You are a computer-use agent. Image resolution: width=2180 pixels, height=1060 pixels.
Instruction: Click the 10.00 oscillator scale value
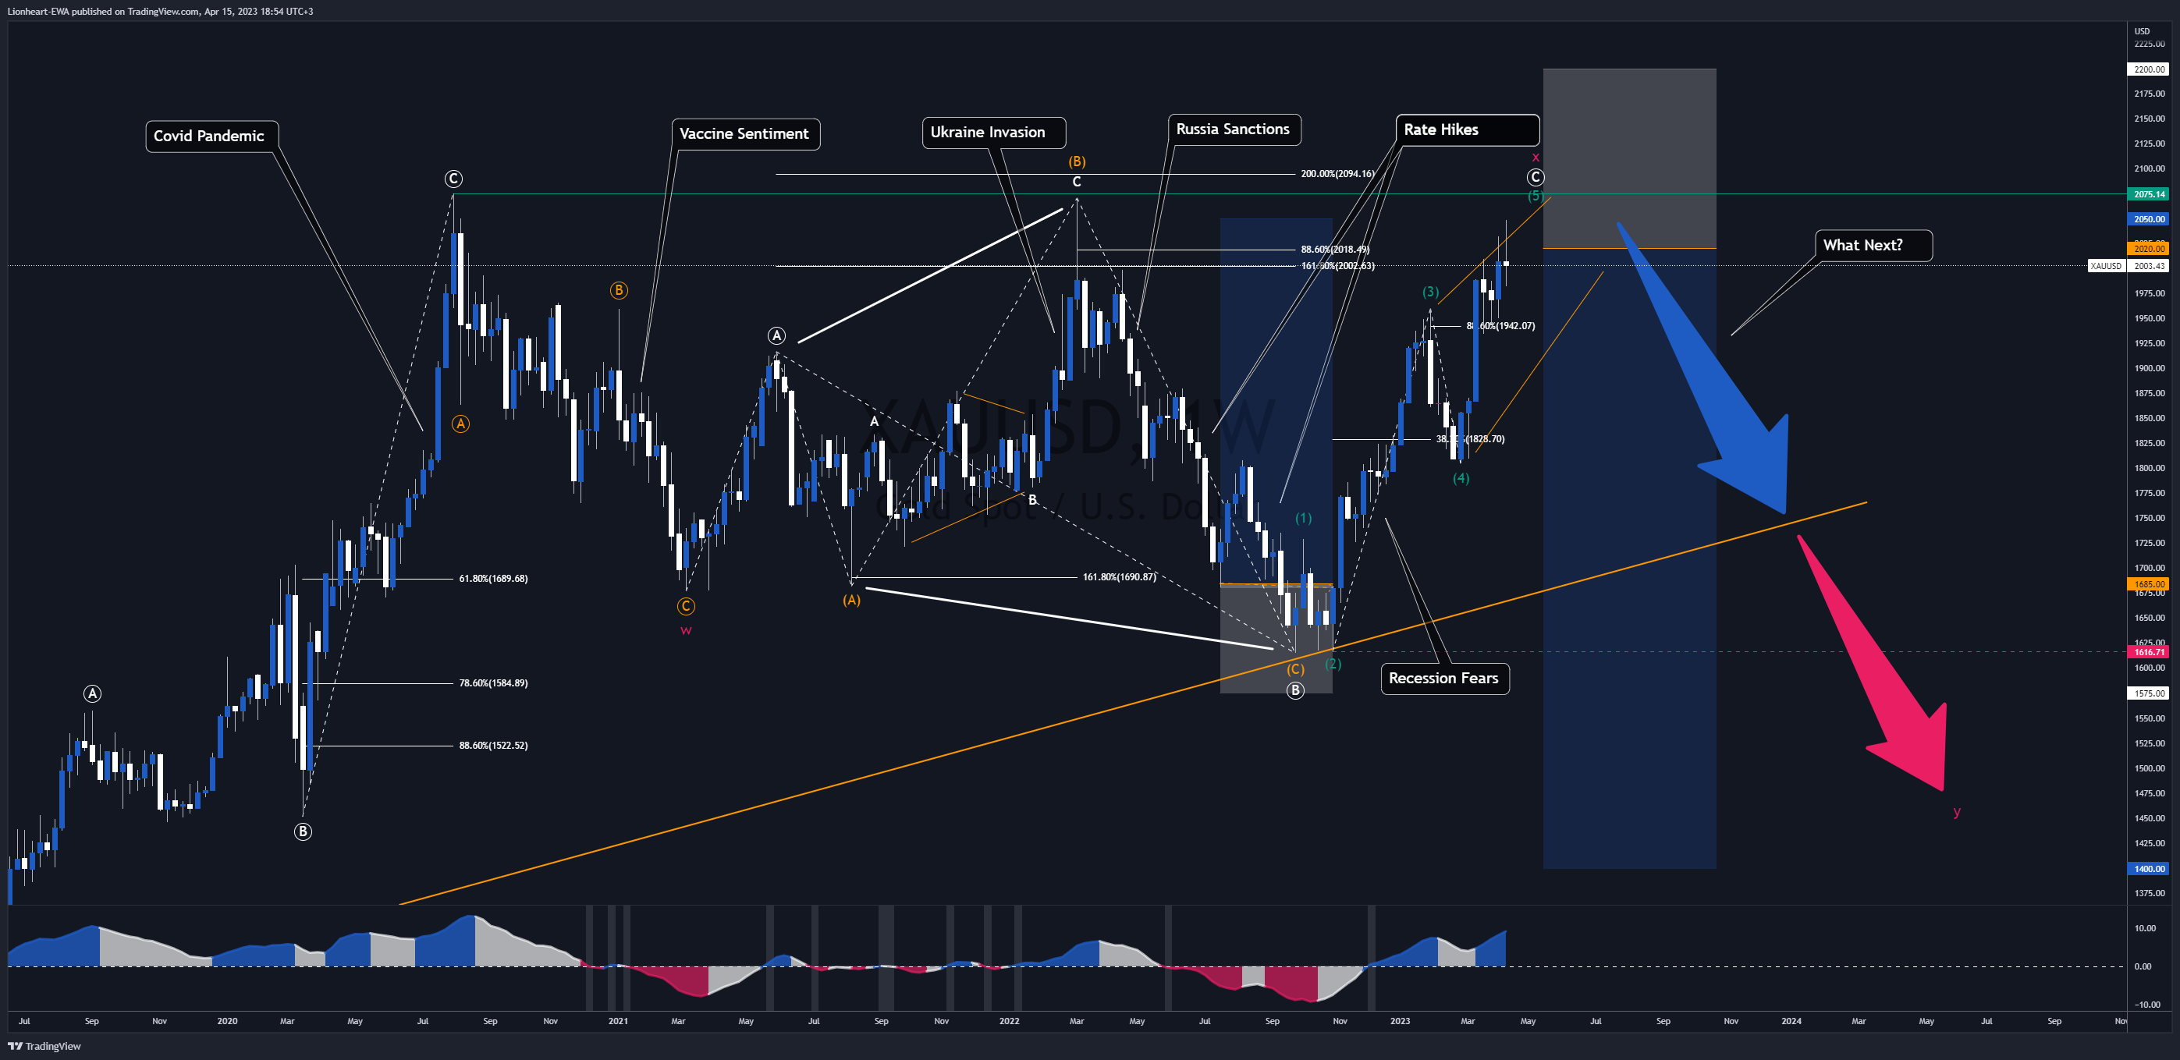[x=2146, y=928]
